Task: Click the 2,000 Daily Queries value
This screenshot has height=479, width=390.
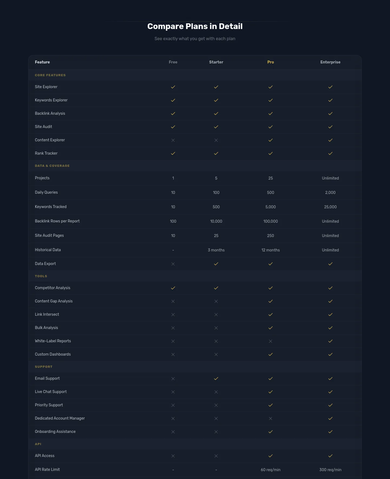Action: (x=330, y=193)
